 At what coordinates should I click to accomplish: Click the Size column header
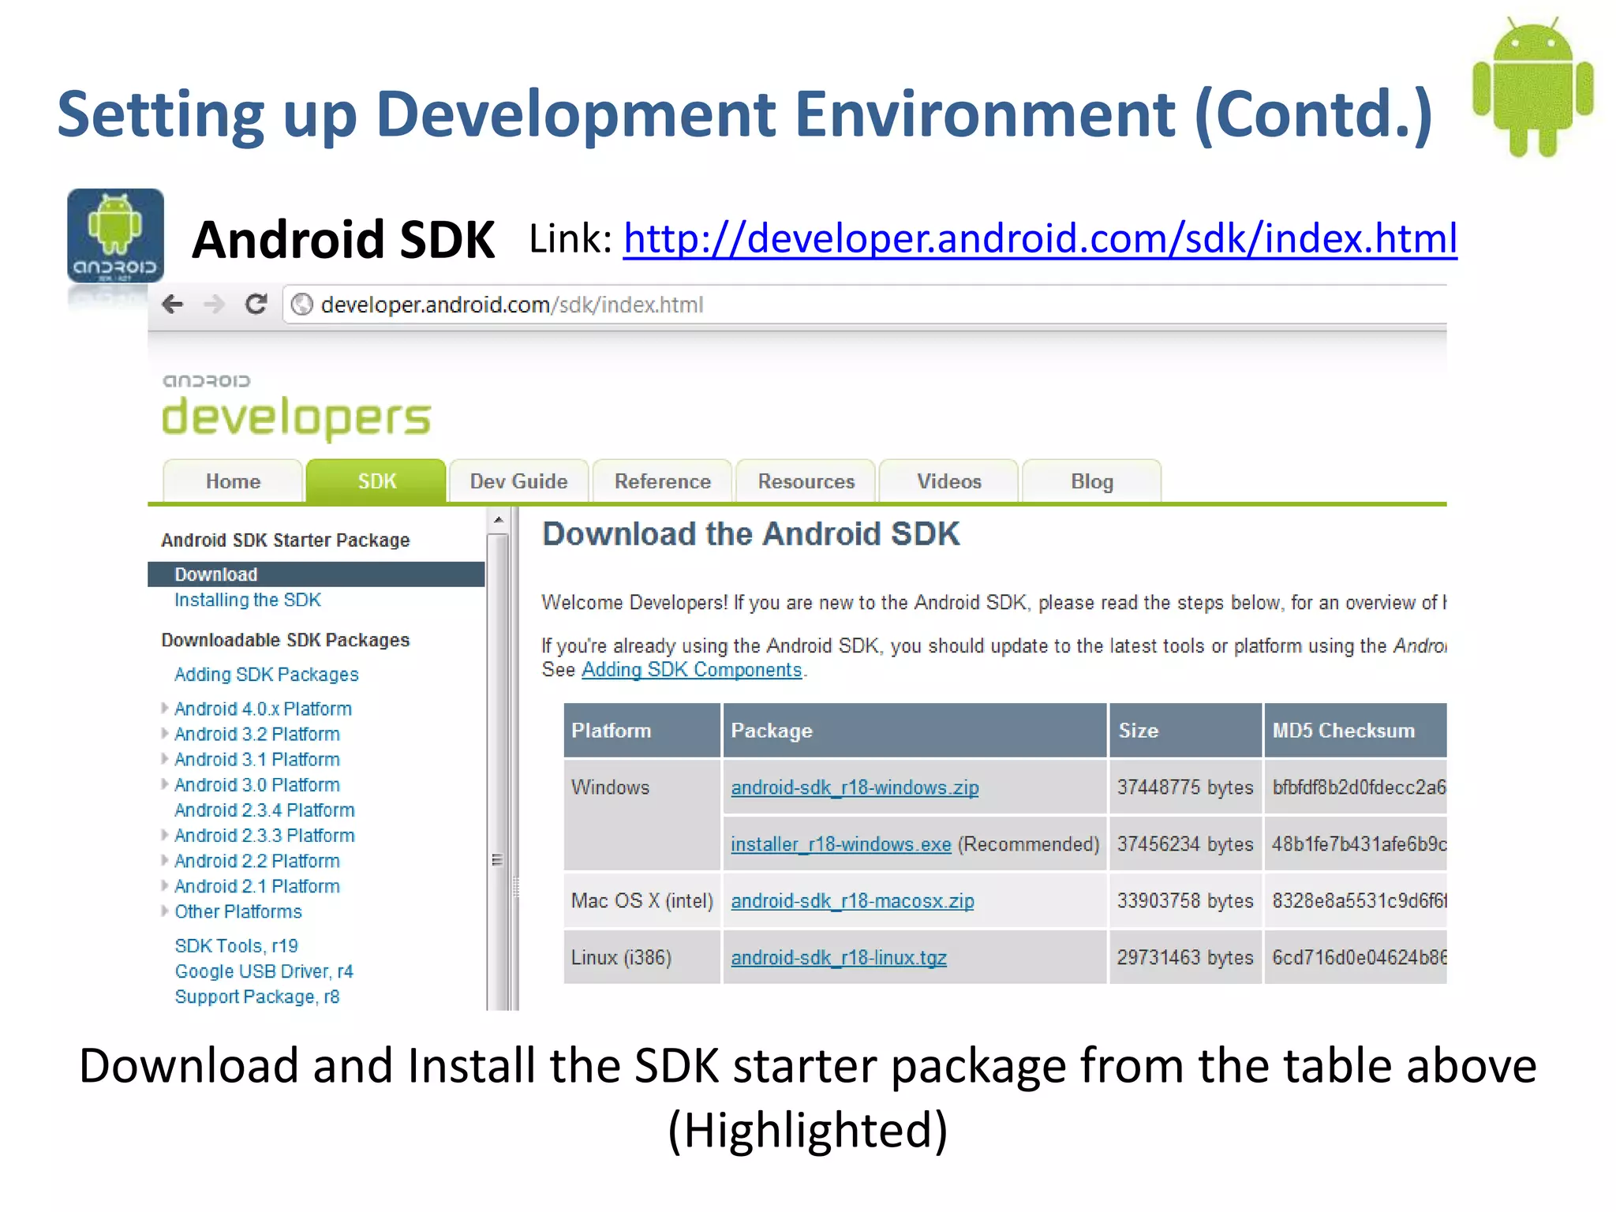click(1185, 731)
